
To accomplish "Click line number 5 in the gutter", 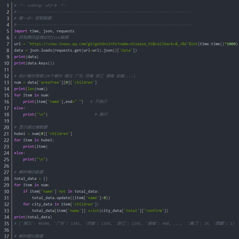I will tap(8, 31).
